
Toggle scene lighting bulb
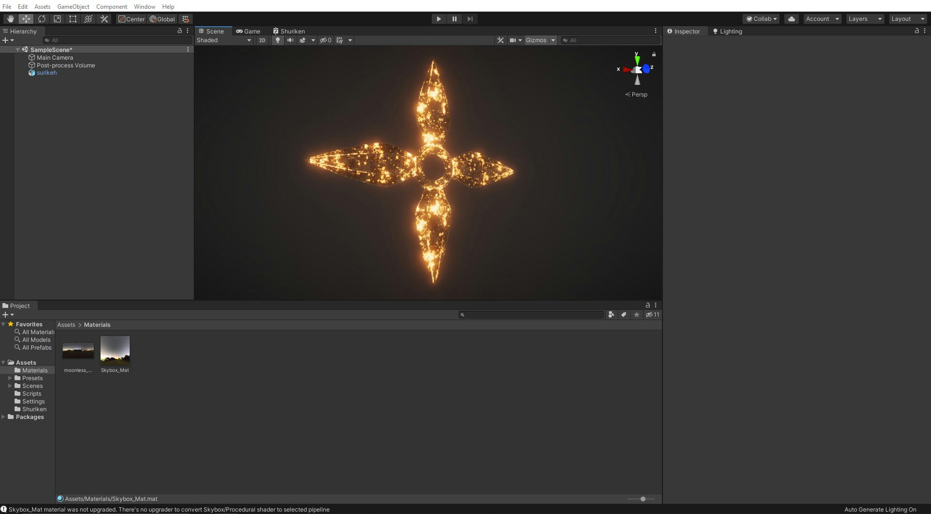(278, 40)
